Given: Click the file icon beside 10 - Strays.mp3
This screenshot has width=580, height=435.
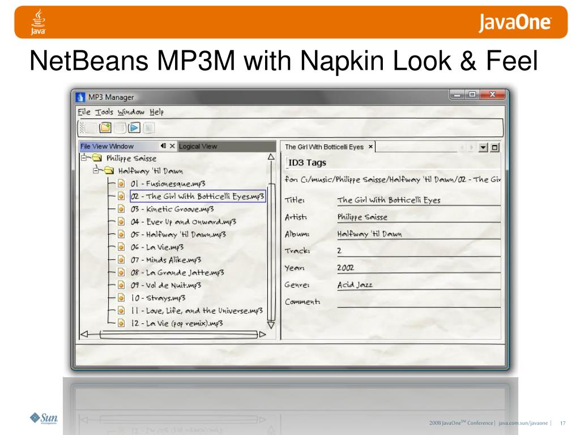Looking at the screenshot, I should 121,297.
